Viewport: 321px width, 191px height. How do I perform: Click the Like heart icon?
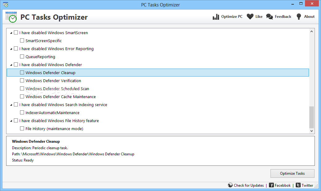250,17
